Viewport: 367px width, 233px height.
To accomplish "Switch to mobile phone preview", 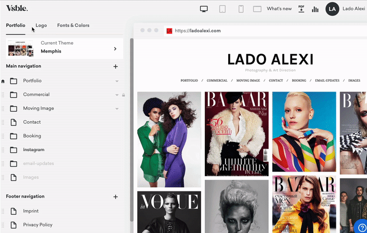I will [x=241, y=9].
